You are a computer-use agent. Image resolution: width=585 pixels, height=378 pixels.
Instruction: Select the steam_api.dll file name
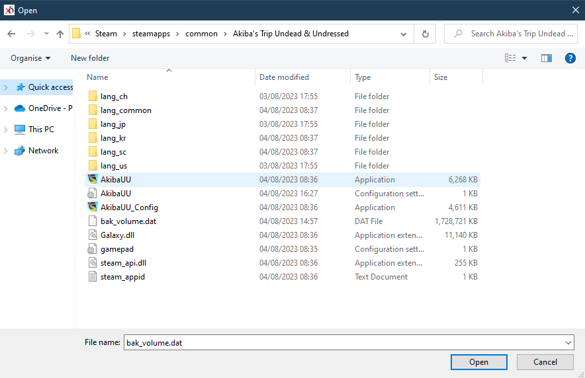pos(123,263)
